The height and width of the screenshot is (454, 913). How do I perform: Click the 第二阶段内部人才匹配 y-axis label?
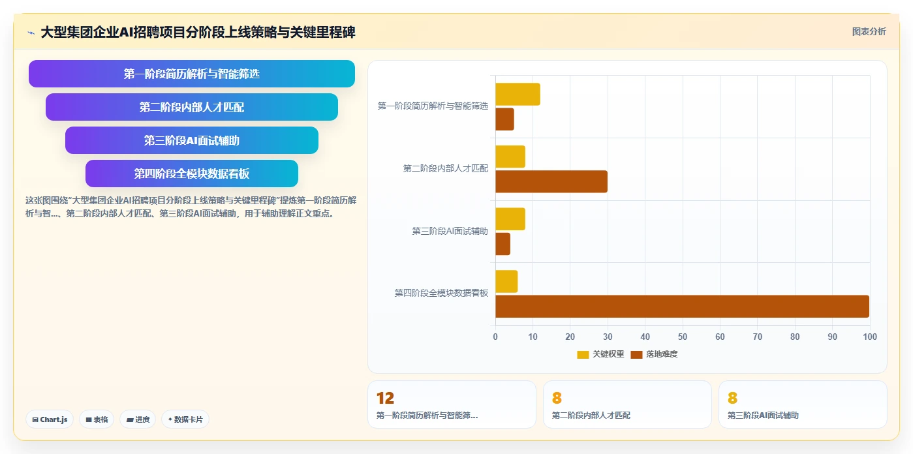click(446, 169)
